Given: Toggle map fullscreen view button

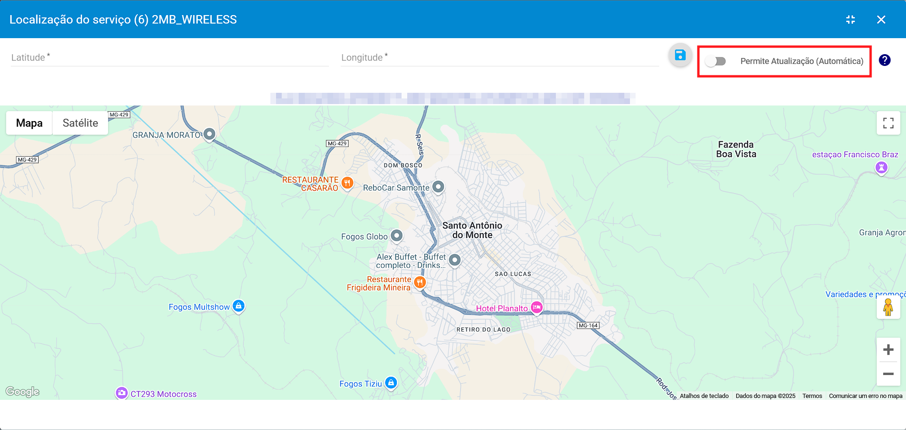Looking at the screenshot, I should (x=889, y=123).
